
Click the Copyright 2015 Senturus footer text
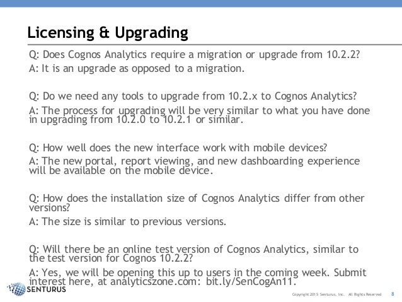point(318,294)
